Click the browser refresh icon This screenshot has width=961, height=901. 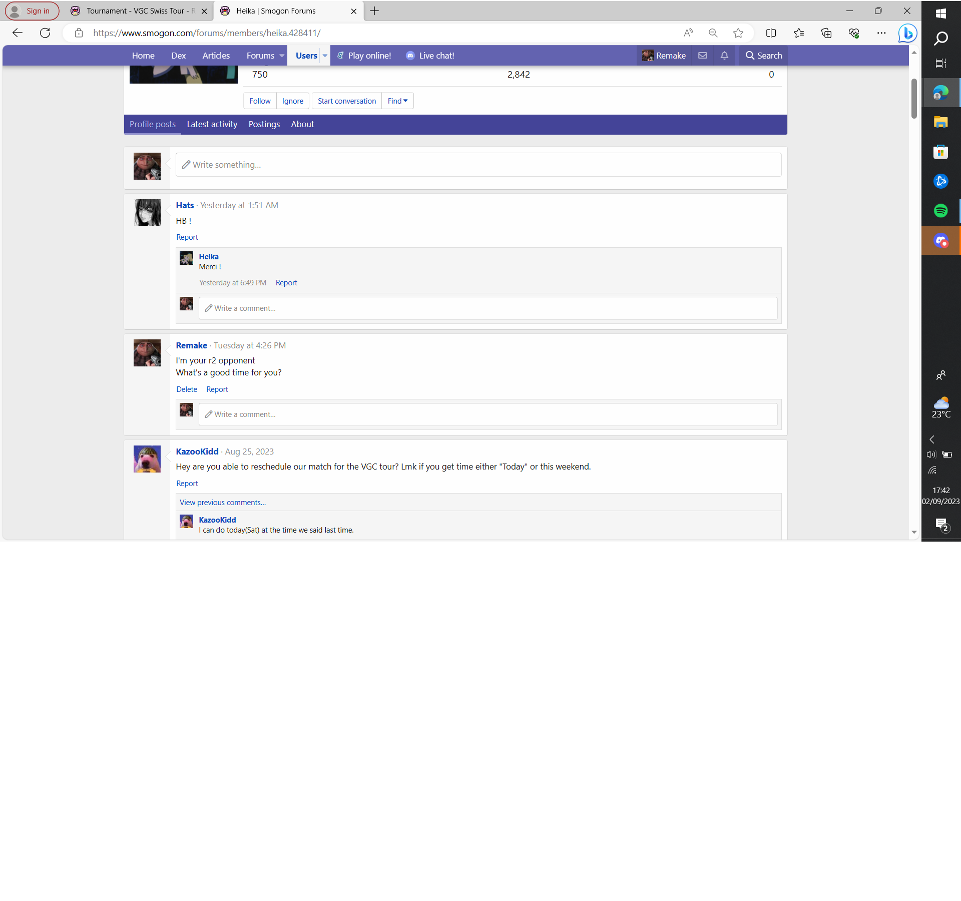click(45, 33)
